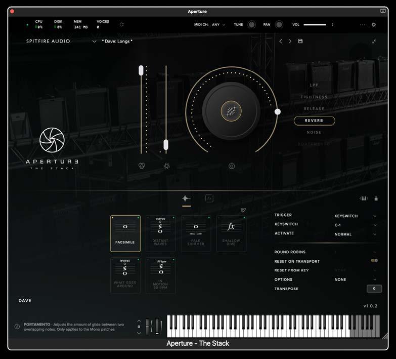Select the Shallow Dive fx technique card
Viewport: 396px width, 359px height.
point(231,233)
